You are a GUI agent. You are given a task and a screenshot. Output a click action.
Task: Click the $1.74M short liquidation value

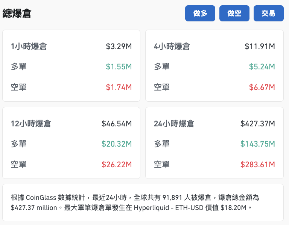click(119, 87)
